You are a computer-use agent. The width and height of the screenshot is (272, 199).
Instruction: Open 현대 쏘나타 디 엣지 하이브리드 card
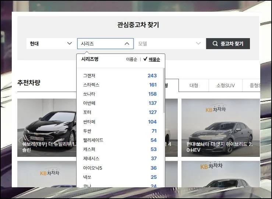220,128
